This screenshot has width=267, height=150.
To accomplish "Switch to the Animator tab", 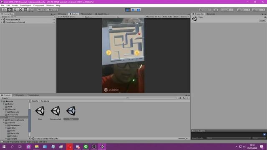I will coord(86,14).
